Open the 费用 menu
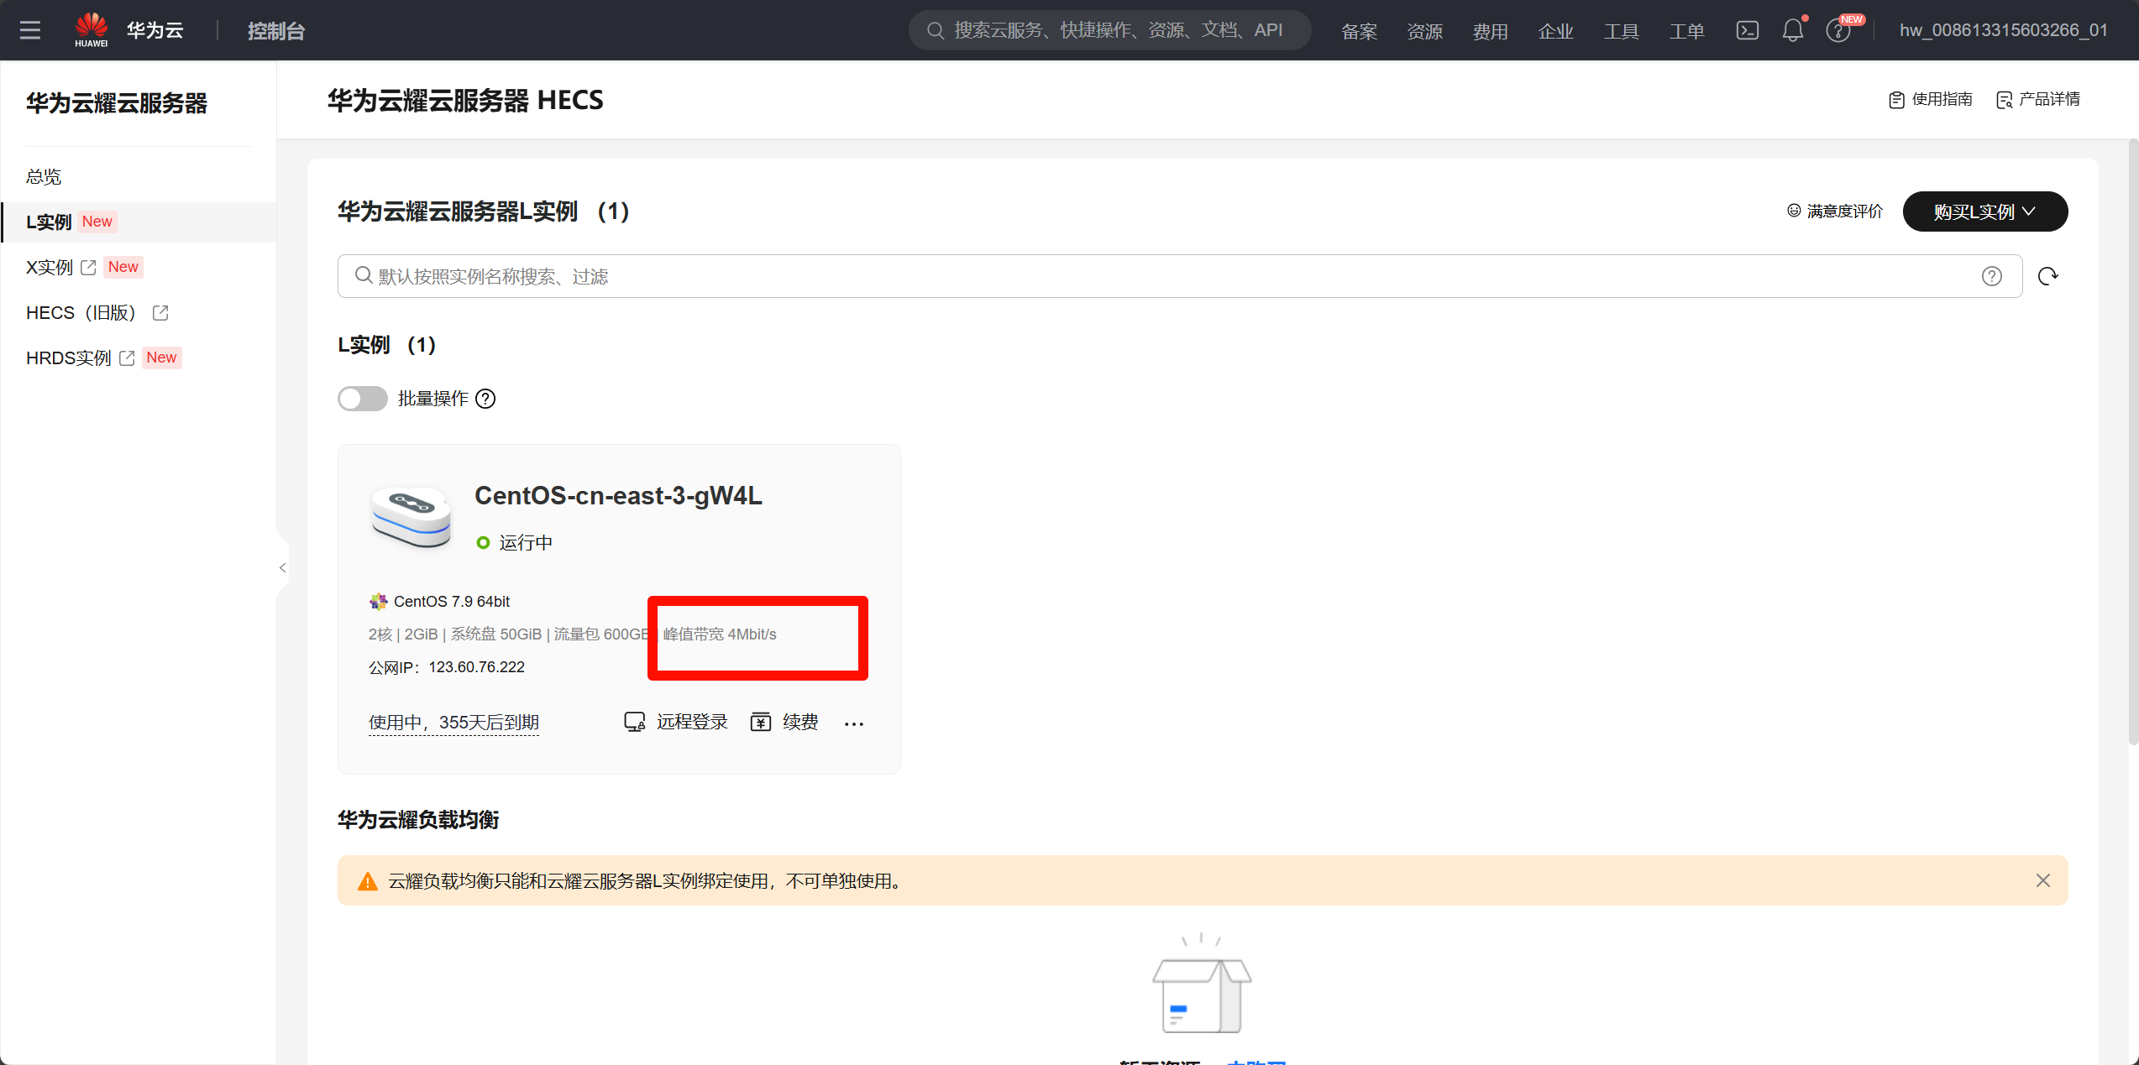Screen dimensions: 2139x1065 pos(1490,31)
